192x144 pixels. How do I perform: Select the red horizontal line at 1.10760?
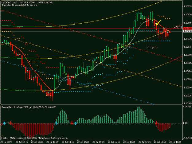click(92, 29)
